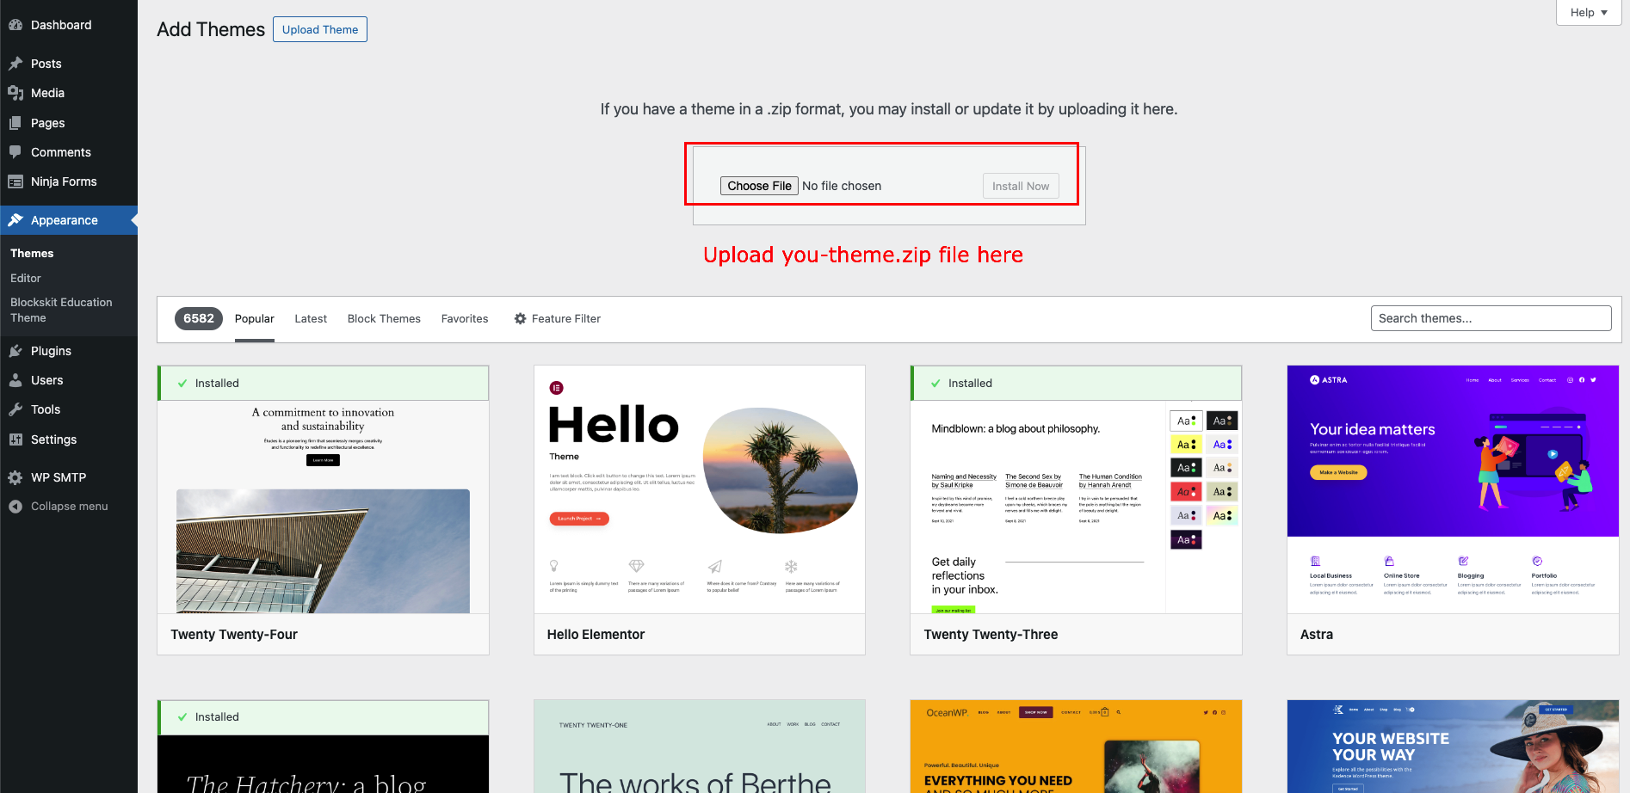This screenshot has width=1630, height=793.
Task: Click the Ninja Forms icon
Action: (x=15, y=181)
